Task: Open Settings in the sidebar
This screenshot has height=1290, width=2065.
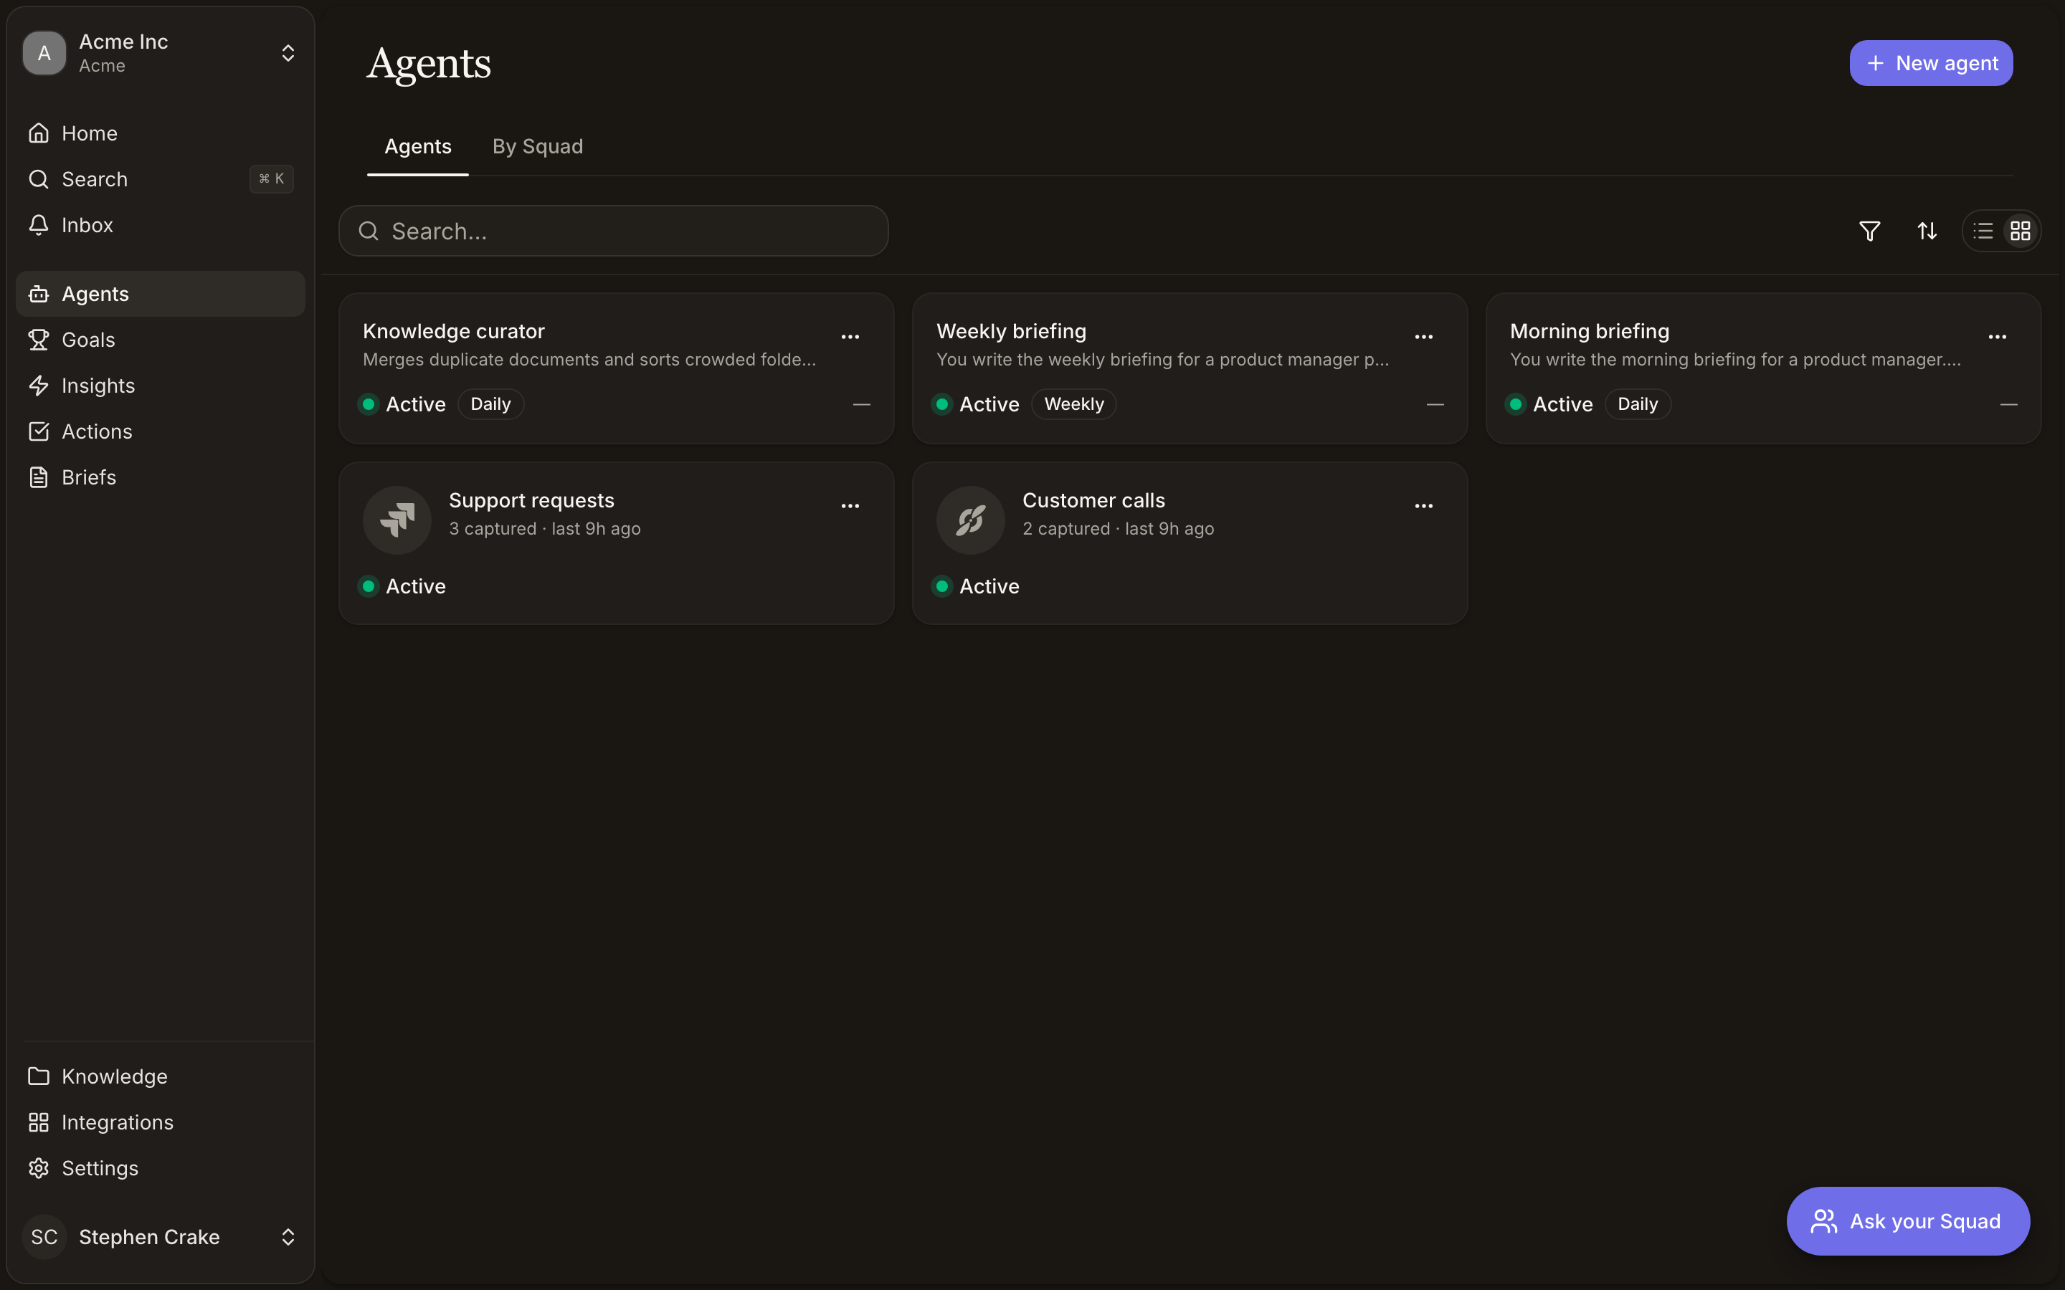Action: tap(161, 1169)
